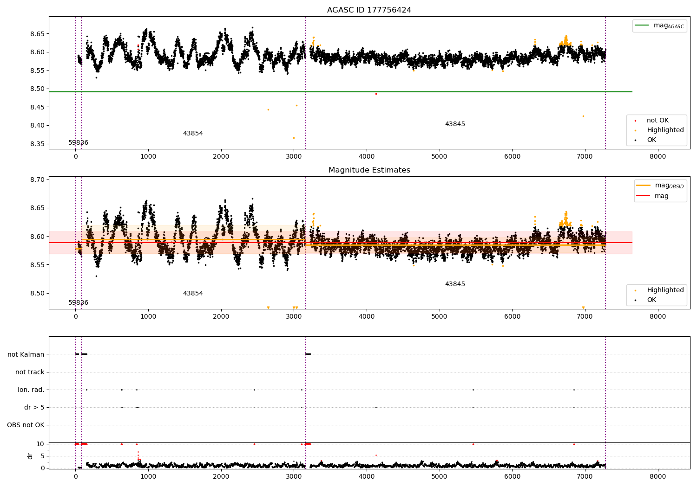The width and height of the screenshot is (697, 487).
Task: Select the 'not OK' legend entry in top plot
Action: tap(658, 121)
